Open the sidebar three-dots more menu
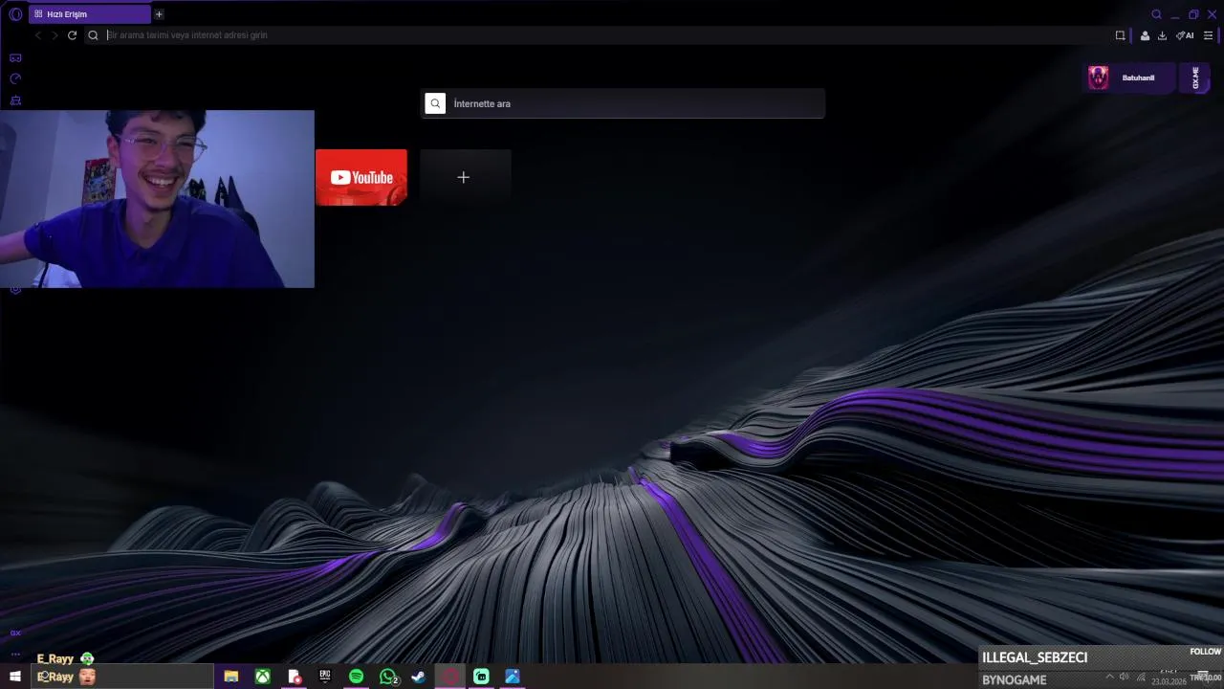The width and height of the screenshot is (1224, 689). click(15, 655)
